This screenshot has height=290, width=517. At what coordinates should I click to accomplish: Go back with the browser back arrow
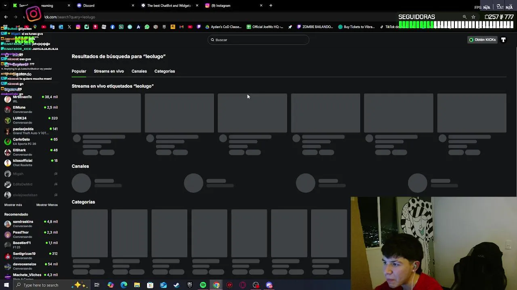click(6, 17)
